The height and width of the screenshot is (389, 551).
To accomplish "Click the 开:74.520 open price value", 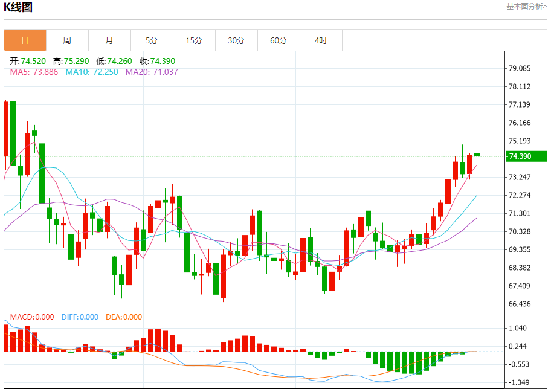I will tap(28, 61).
